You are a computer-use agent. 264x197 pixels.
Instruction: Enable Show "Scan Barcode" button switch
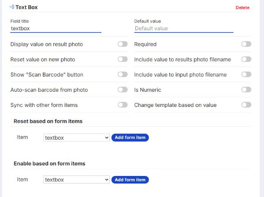(122, 75)
